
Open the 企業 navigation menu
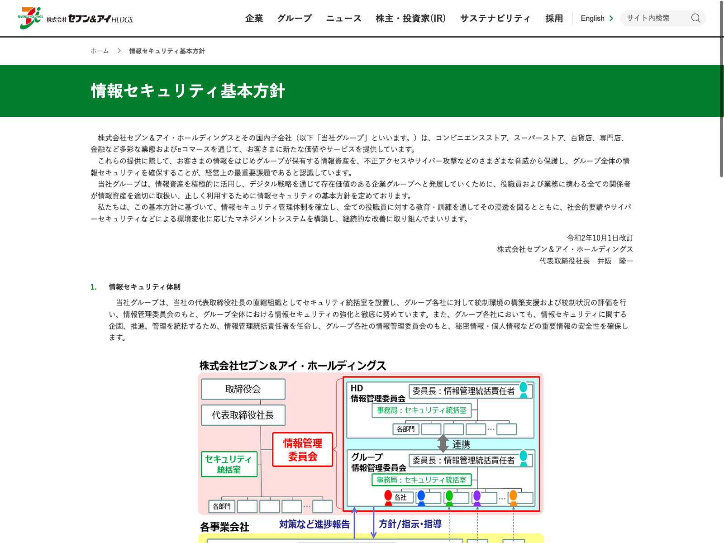[x=254, y=18]
